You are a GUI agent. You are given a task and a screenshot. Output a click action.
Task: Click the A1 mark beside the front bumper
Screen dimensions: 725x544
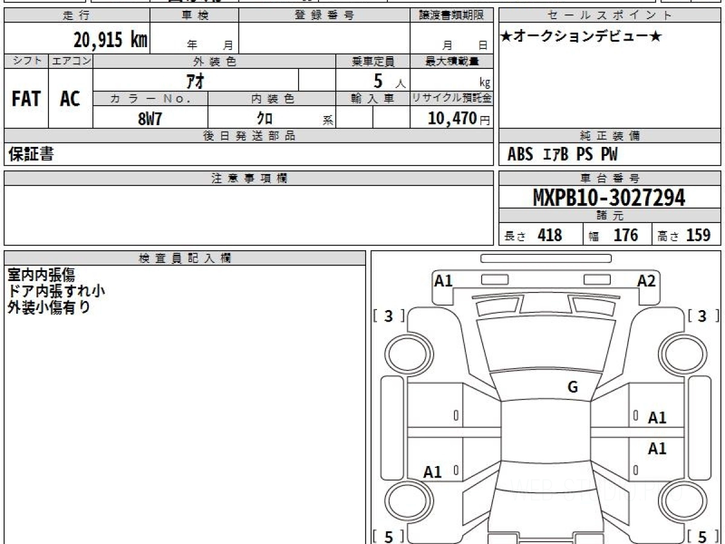[444, 281]
